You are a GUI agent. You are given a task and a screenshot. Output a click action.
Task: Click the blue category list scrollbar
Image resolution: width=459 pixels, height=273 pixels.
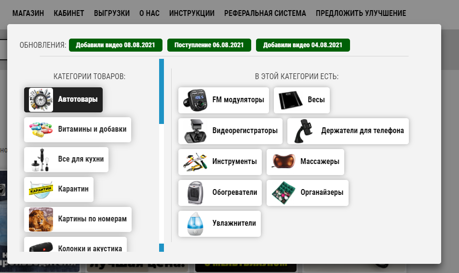[162, 92]
